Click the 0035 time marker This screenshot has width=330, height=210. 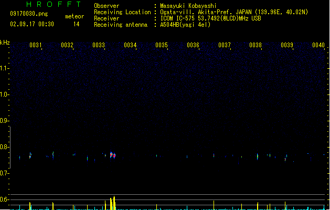click(162, 45)
